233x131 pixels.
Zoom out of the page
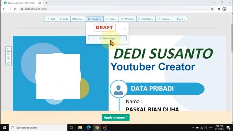8,59
